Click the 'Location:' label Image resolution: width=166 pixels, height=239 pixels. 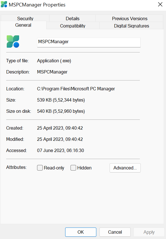(x=15, y=89)
